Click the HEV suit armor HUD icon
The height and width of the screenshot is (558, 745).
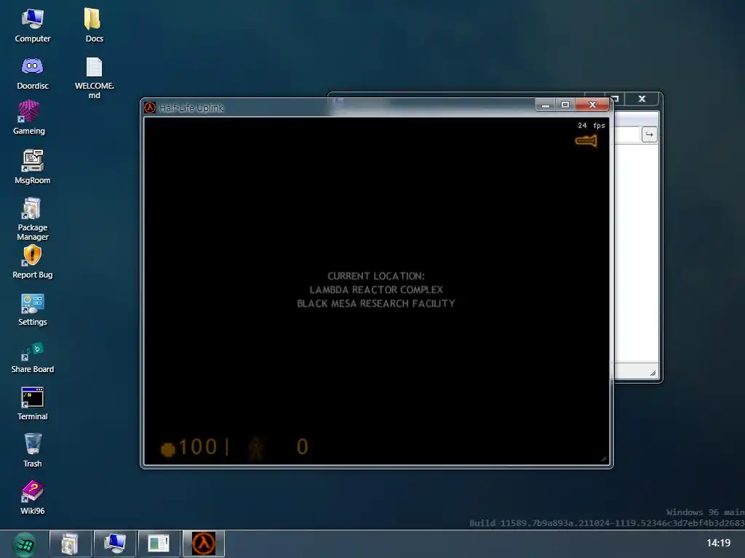point(255,448)
